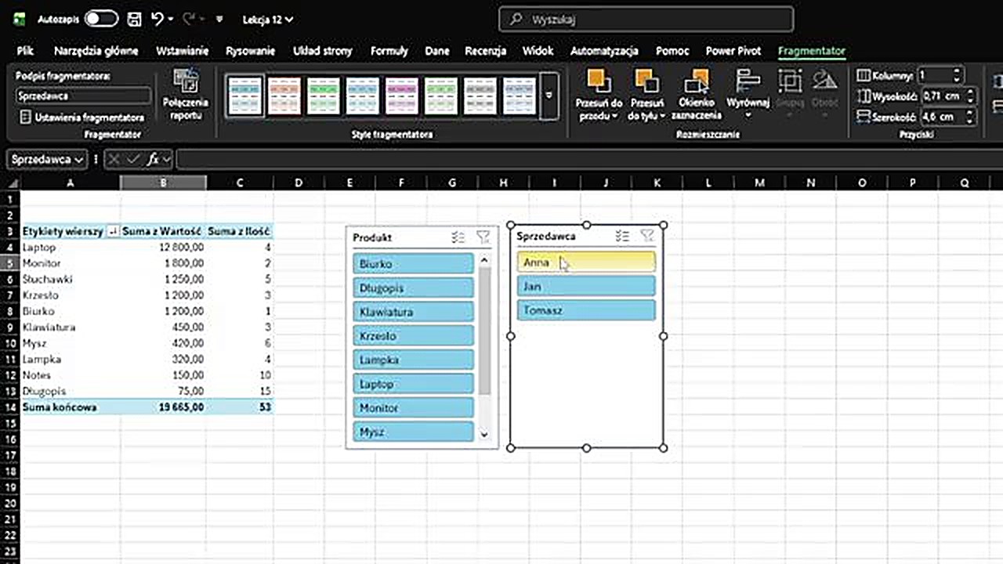
Task: Choose the orange slicer style swatch
Action: tap(284, 96)
